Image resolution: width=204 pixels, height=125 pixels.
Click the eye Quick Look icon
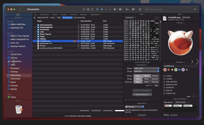click(x=120, y=9)
